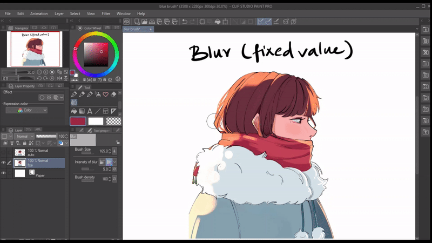Open the Animation menu
This screenshot has width=432, height=243.
tap(39, 13)
